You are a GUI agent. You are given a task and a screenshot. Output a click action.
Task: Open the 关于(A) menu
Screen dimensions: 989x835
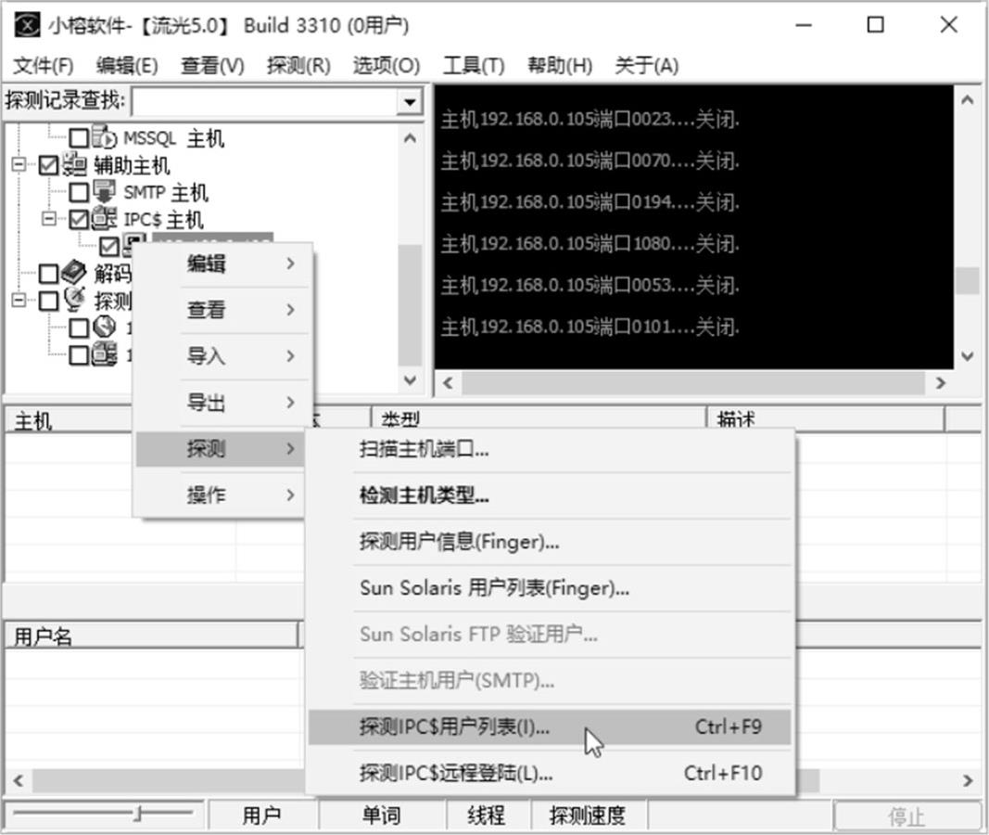[x=646, y=66]
